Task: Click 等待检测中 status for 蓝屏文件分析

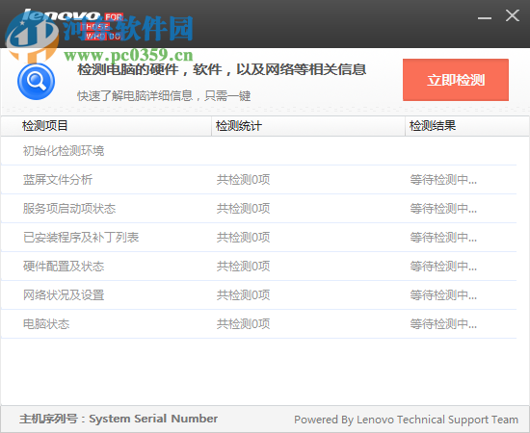Action: pyautogui.click(x=443, y=180)
